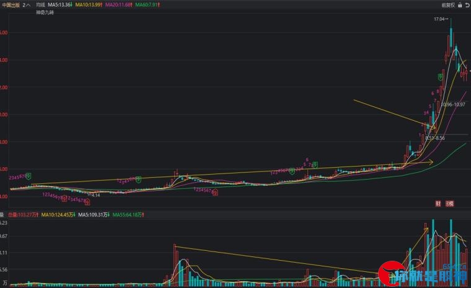
Task: Click the lock icon next to 前复权
Action: (460, 5)
